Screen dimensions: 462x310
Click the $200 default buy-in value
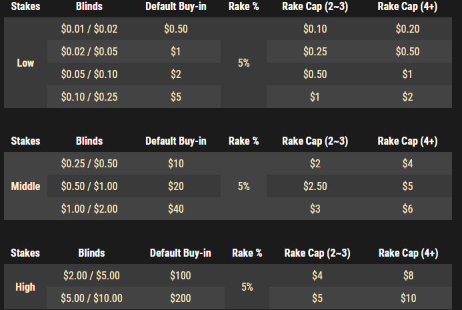(x=180, y=299)
